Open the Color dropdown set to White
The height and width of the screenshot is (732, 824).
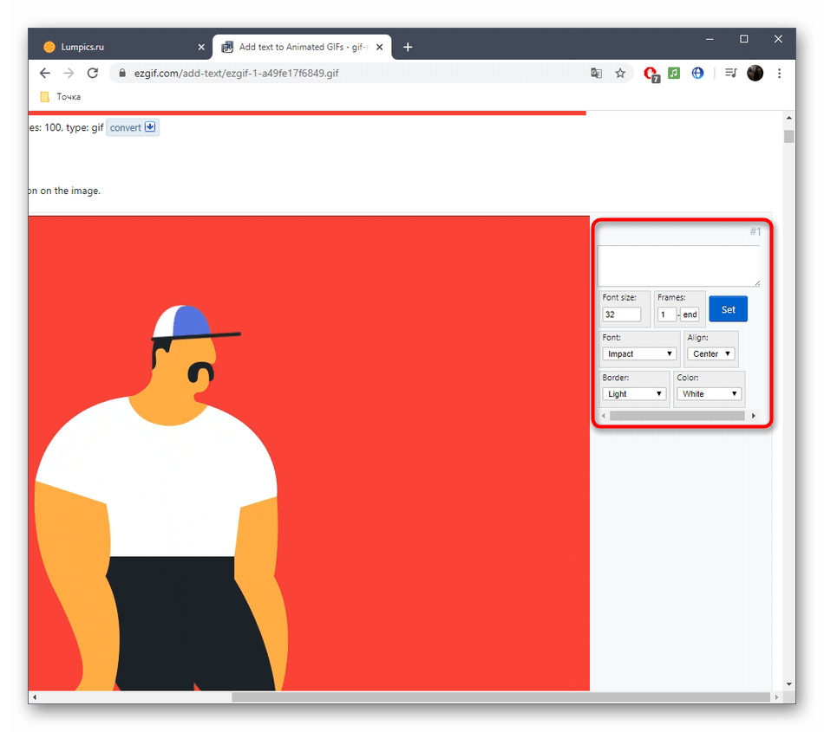click(709, 393)
